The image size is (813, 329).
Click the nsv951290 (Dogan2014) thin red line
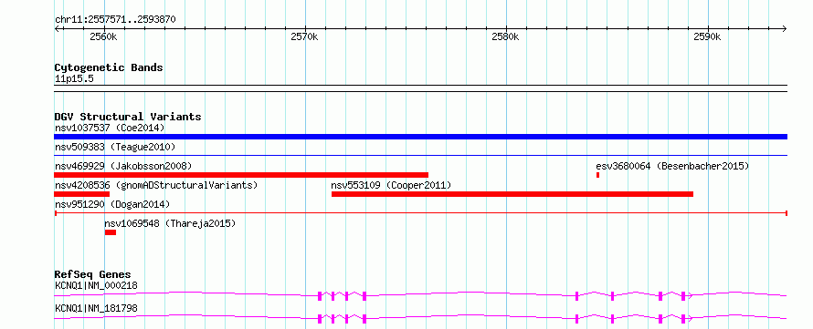point(420,212)
